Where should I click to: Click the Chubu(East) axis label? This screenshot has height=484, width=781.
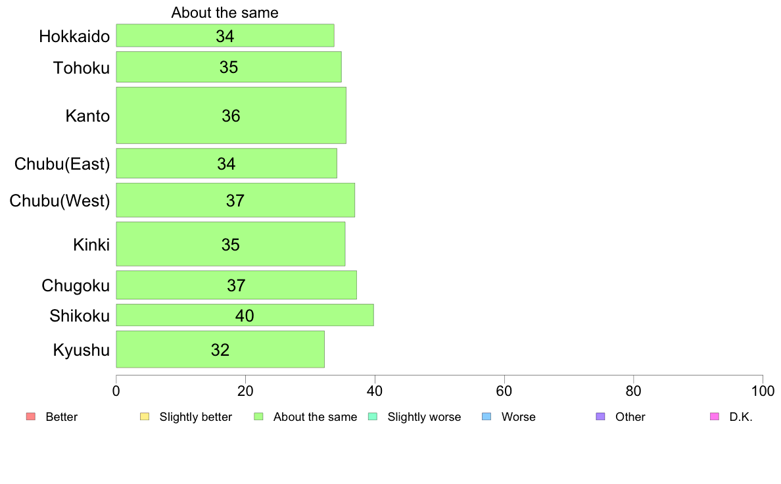coord(62,164)
